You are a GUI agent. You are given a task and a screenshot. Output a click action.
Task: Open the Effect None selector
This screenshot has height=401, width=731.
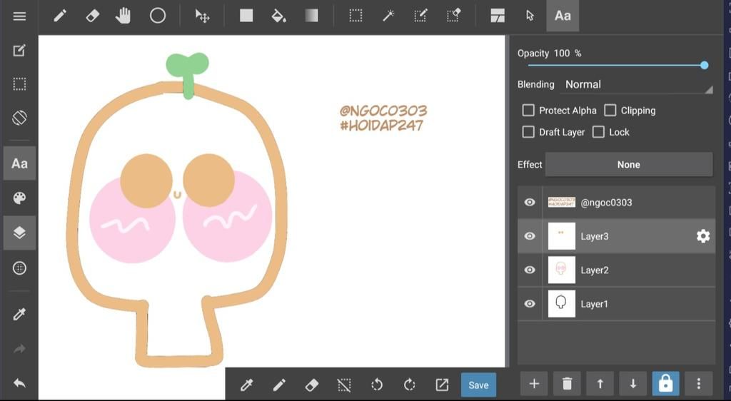[x=628, y=164]
